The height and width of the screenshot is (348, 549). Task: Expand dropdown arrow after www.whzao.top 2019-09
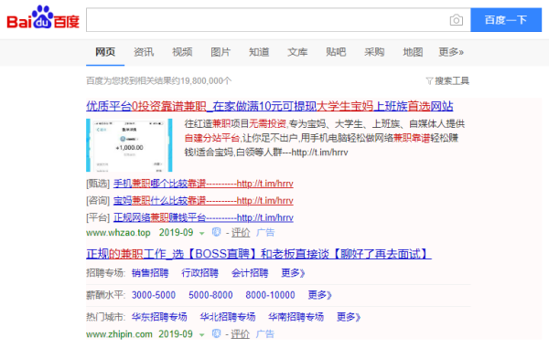pos(201,233)
